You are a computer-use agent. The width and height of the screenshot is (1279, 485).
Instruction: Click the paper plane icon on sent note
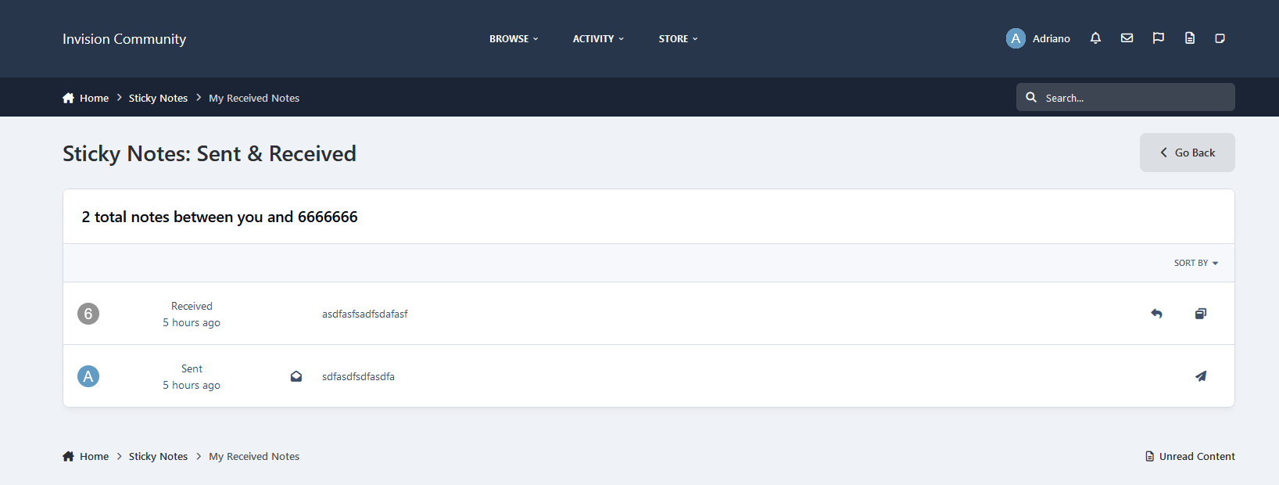pyautogui.click(x=1200, y=376)
